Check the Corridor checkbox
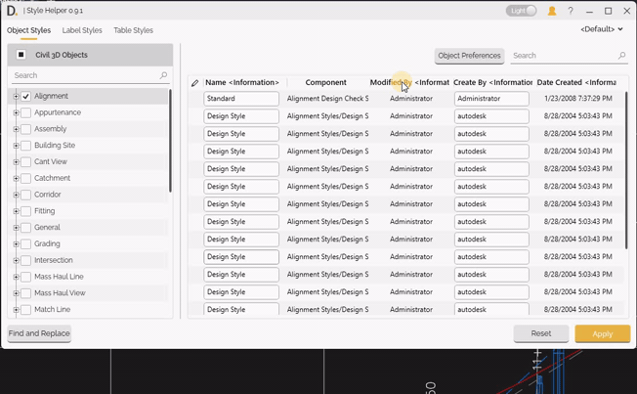 coord(26,195)
